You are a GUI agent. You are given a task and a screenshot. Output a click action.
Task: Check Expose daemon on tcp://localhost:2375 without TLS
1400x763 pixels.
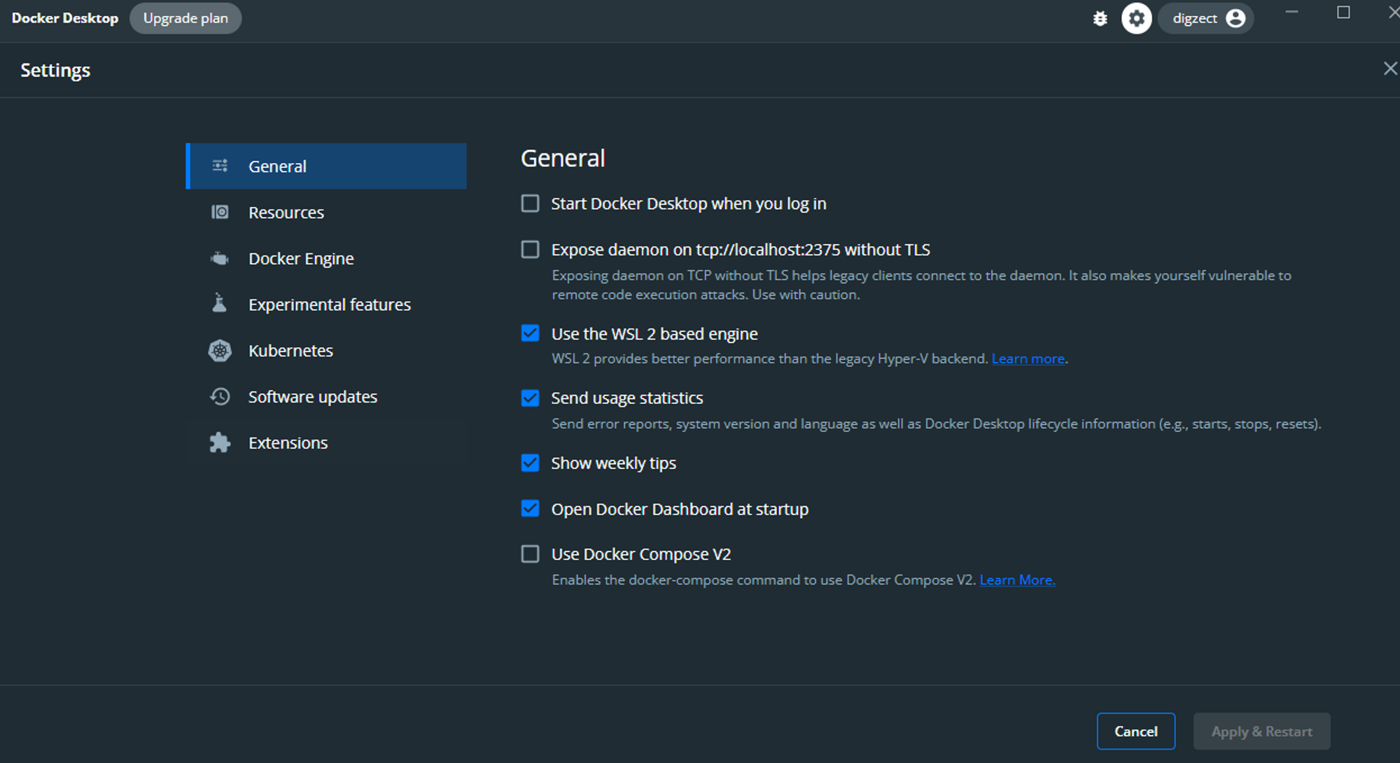click(x=531, y=250)
